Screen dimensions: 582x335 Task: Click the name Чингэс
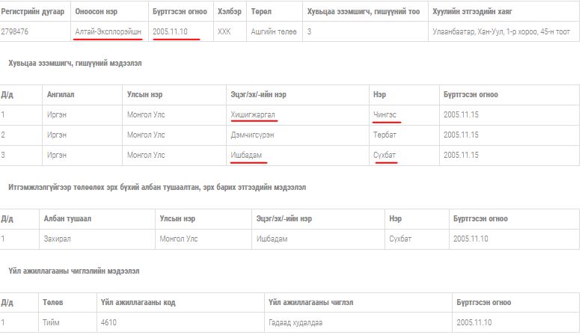pyautogui.click(x=389, y=114)
